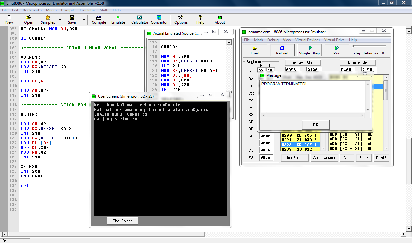The width and height of the screenshot is (412, 243).
Task: Open the About chip icon
Action: click(x=220, y=19)
